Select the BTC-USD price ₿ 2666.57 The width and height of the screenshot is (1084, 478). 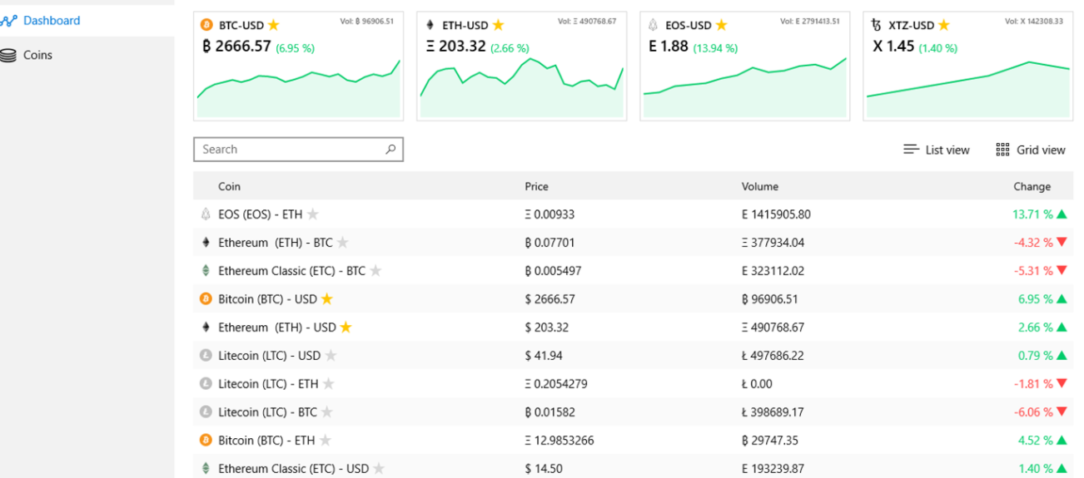236,47
